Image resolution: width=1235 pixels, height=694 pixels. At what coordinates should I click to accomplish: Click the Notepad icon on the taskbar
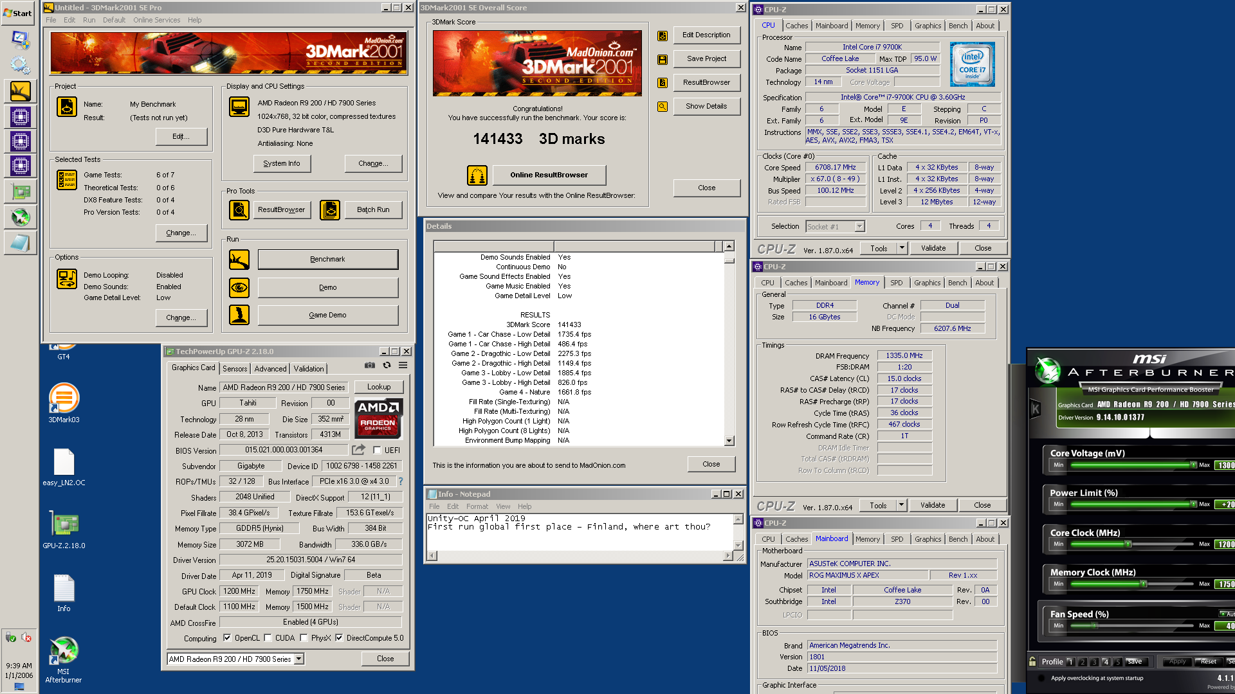pyautogui.click(x=20, y=242)
